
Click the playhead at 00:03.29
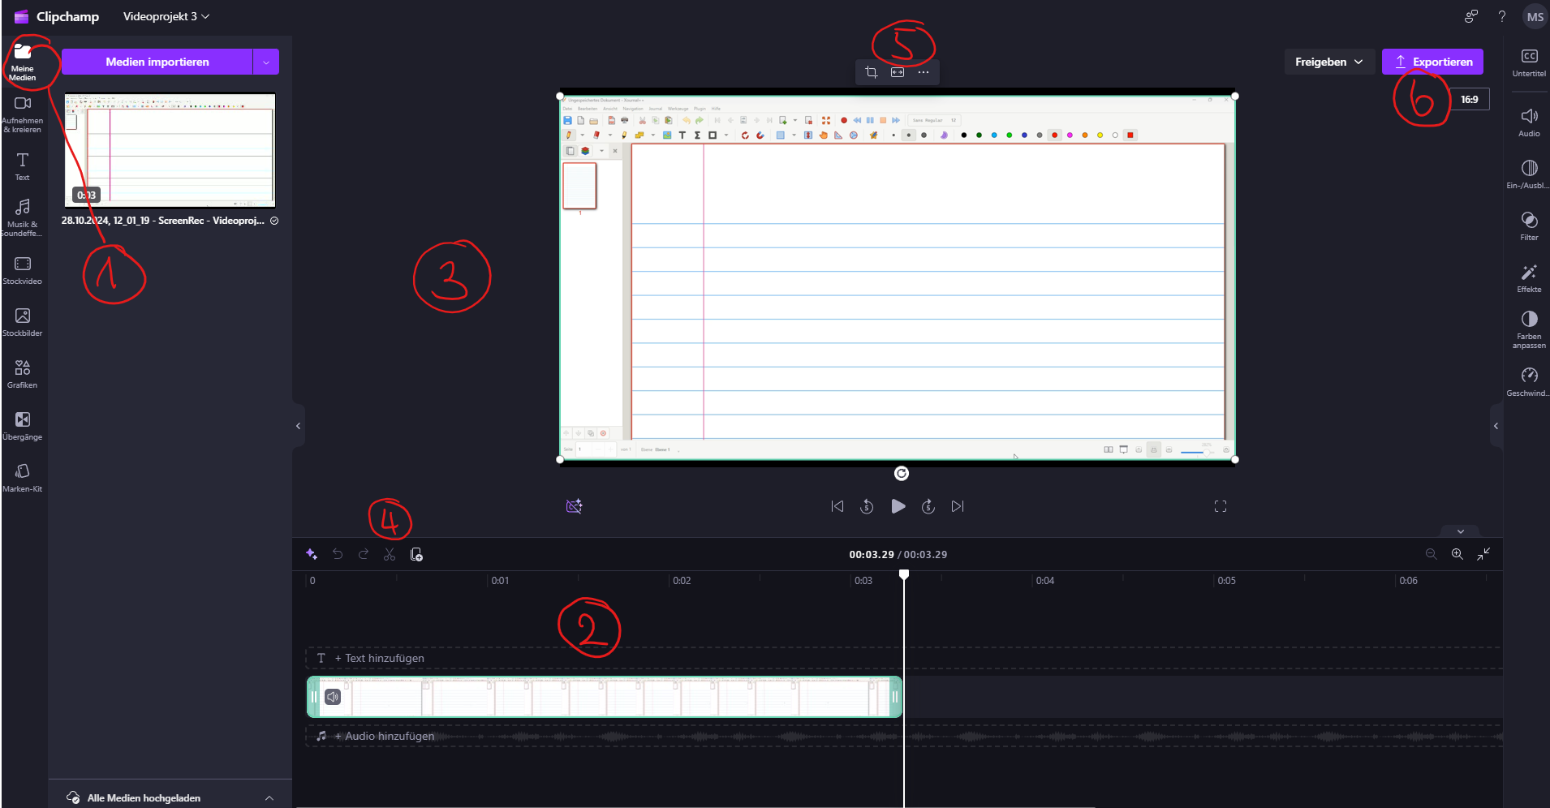click(x=904, y=575)
